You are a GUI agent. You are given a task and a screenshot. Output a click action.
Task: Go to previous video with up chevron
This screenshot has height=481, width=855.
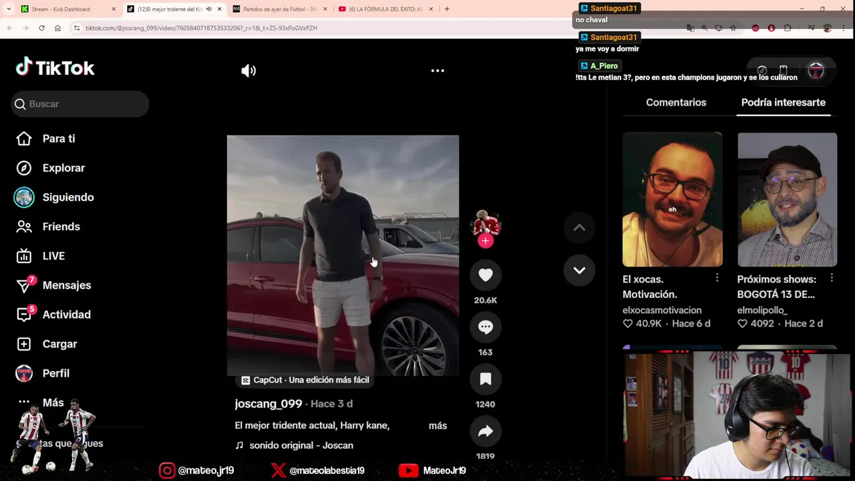click(579, 228)
